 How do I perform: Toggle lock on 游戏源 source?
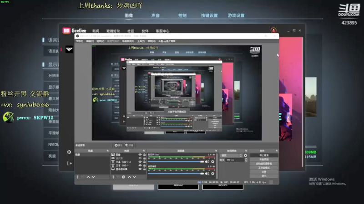click(144, 158)
